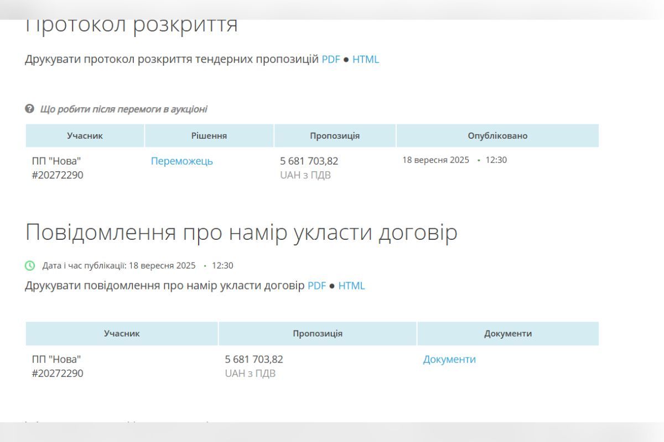Image resolution: width=664 pixels, height=442 pixels.
Task: Click publication date 18 вересня 2025
Action: (436, 160)
